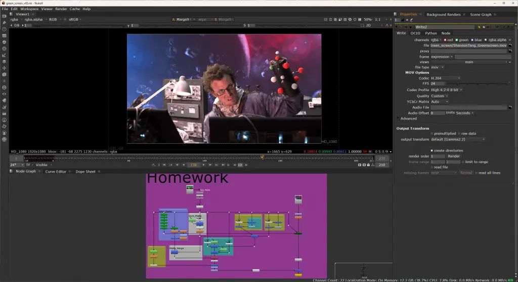Open the Codec Profile High 4:2:0 dropdown
The height and width of the screenshot is (282, 518).
[447, 90]
